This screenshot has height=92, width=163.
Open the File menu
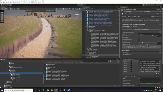[x=1, y=3]
